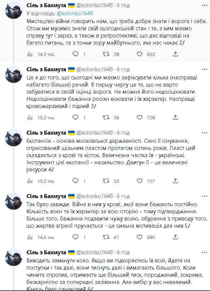
Task: Open Сіль з Бахмута profile name in first tweet
Action: pyautogui.click(x=47, y=6)
